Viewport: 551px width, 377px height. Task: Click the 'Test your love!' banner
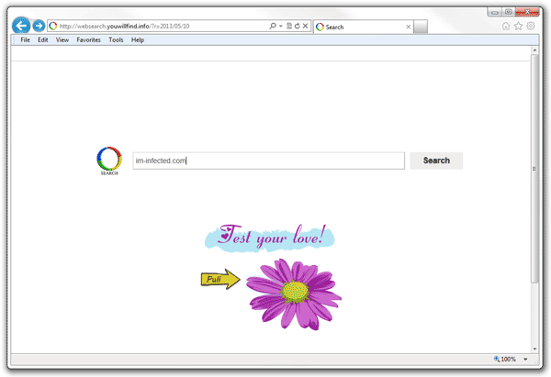tap(269, 238)
